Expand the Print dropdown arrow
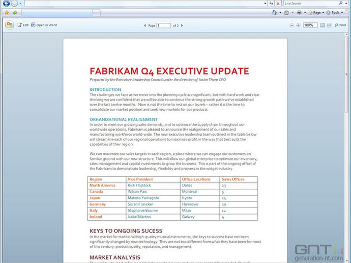 click(x=305, y=13)
